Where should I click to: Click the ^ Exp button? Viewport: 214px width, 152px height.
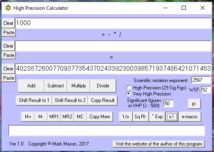tap(157, 117)
